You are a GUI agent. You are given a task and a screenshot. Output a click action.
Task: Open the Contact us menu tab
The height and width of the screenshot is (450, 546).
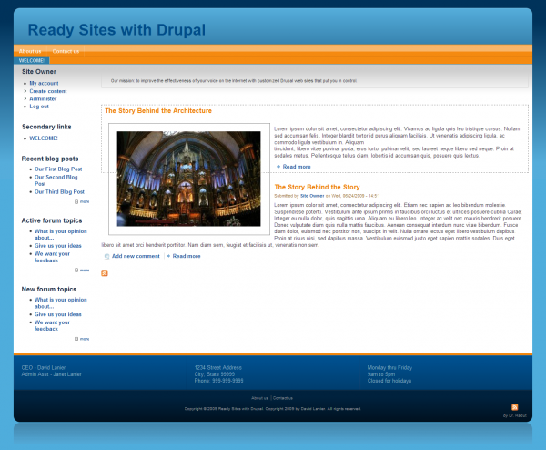click(x=66, y=51)
